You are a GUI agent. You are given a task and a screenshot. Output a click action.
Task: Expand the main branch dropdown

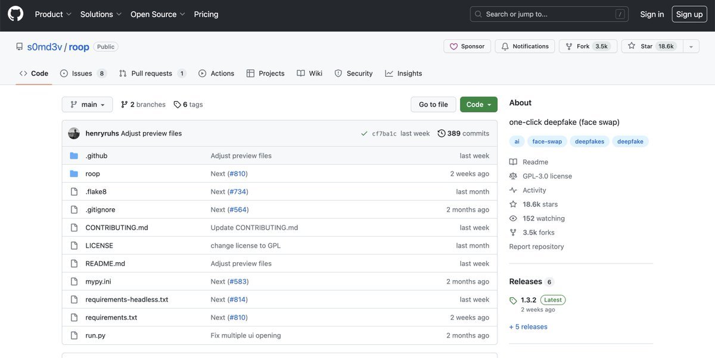[87, 105]
